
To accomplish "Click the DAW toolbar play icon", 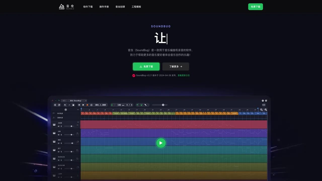I will 83,105.
